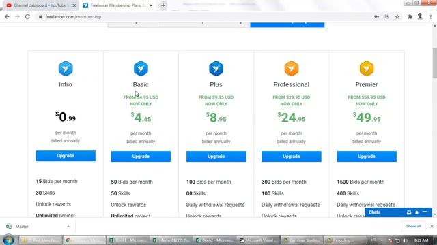The height and width of the screenshot is (245, 437).
Task: Click '80 Skills' in Plus plan
Action: (x=196, y=193)
